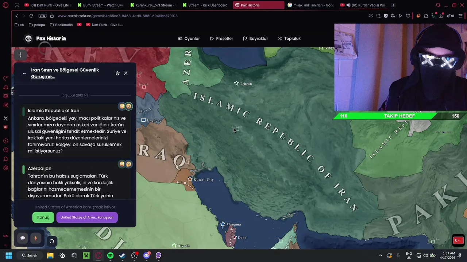Select Baghdad marker on the map
Image resolution: width=467 pixels, height=262 pixels.
[x=143, y=120]
